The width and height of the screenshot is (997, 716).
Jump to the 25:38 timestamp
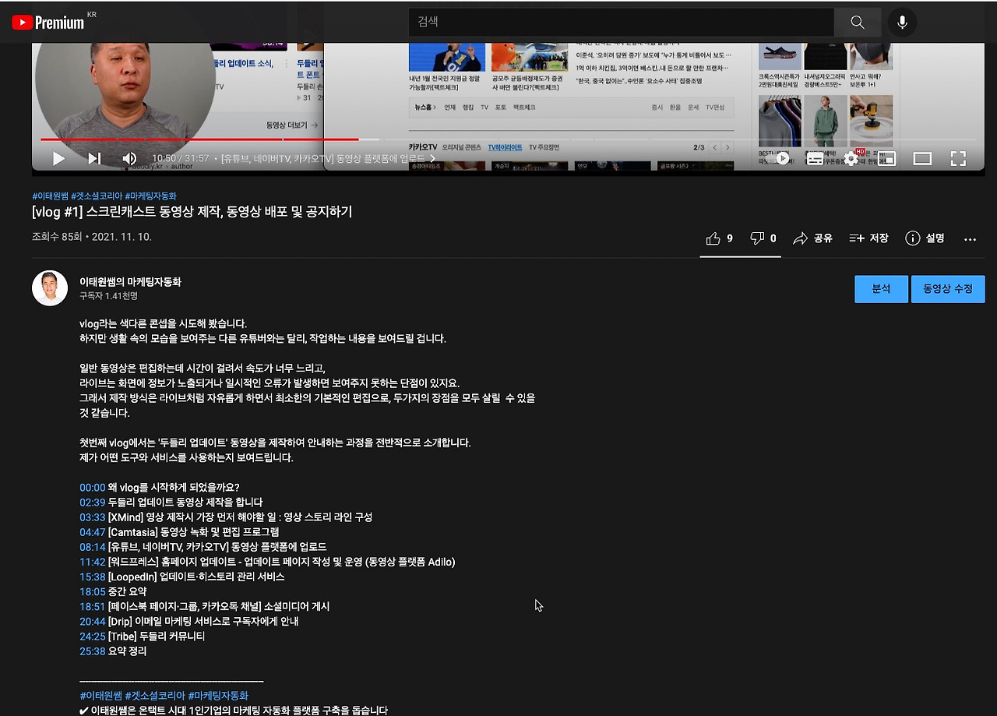(92, 651)
